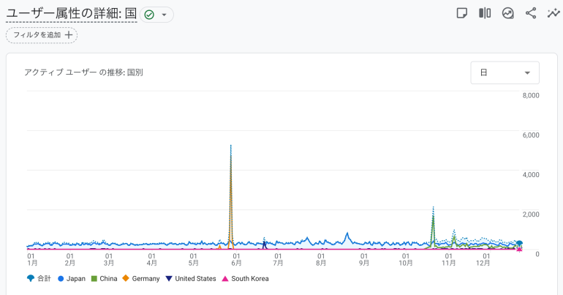Click the green China peak in late October

[433, 217]
